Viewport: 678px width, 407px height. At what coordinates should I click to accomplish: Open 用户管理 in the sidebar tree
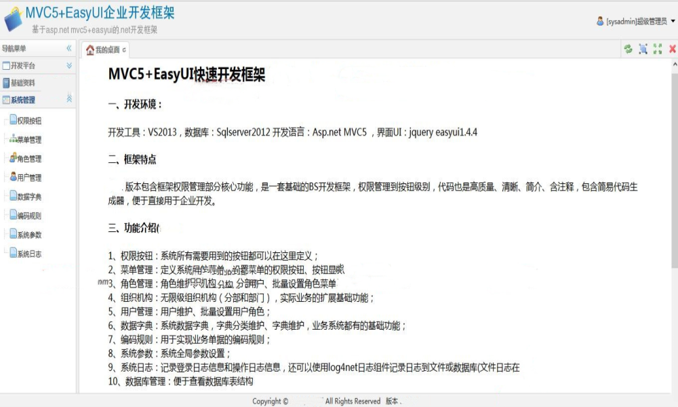29,178
